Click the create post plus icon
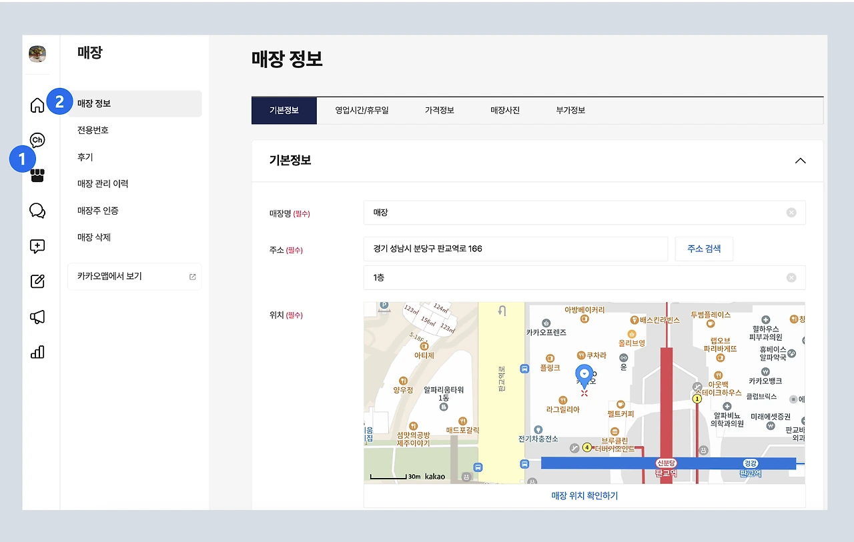The image size is (854, 542). 37,245
